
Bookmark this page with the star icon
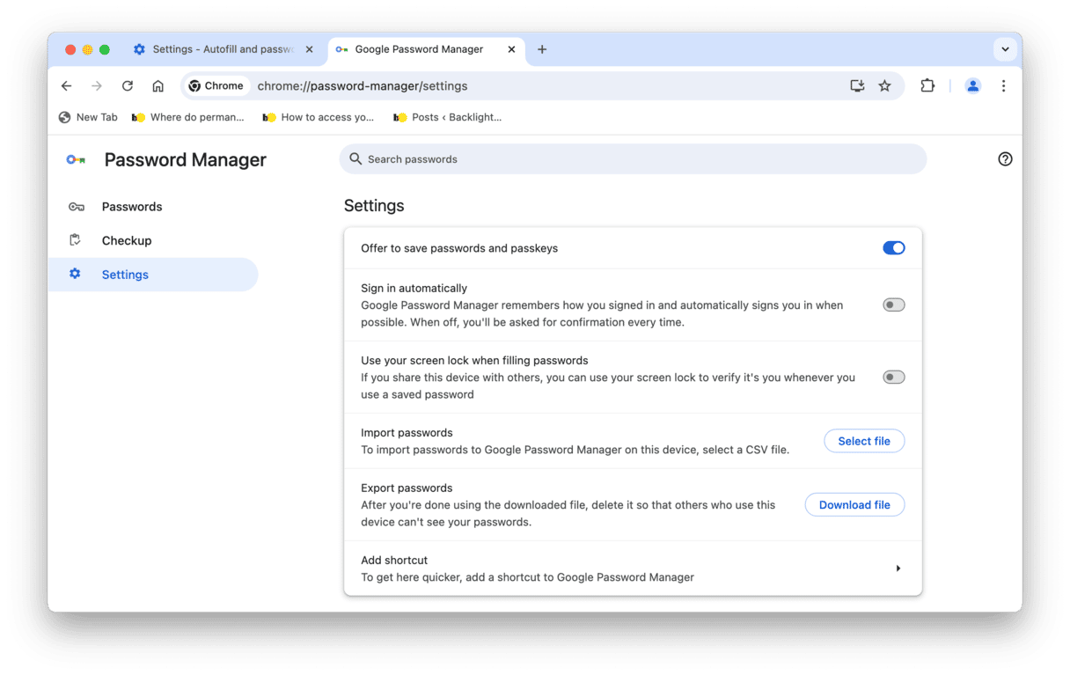(884, 86)
